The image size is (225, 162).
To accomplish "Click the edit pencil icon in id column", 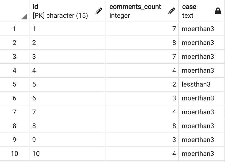I will click(x=99, y=11).
